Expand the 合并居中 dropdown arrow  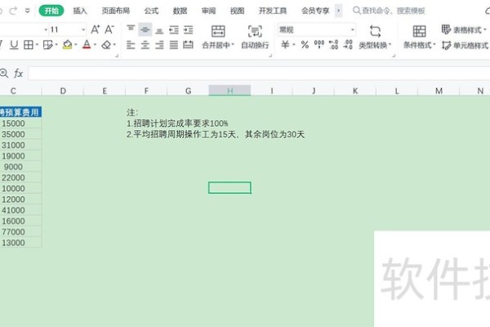[233, 44]
